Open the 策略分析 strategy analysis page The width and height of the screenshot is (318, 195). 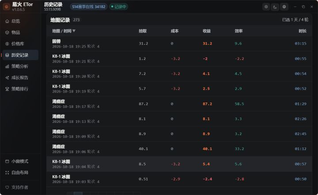point(20,66)
